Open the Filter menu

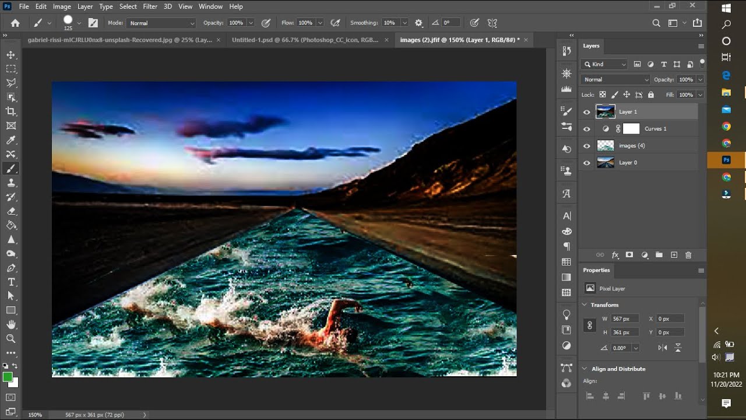[x=150, y=6]
